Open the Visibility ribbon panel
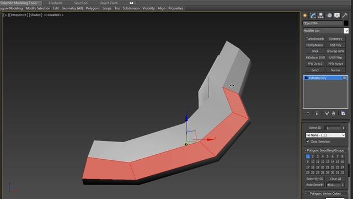 click(x=148, y=8)
